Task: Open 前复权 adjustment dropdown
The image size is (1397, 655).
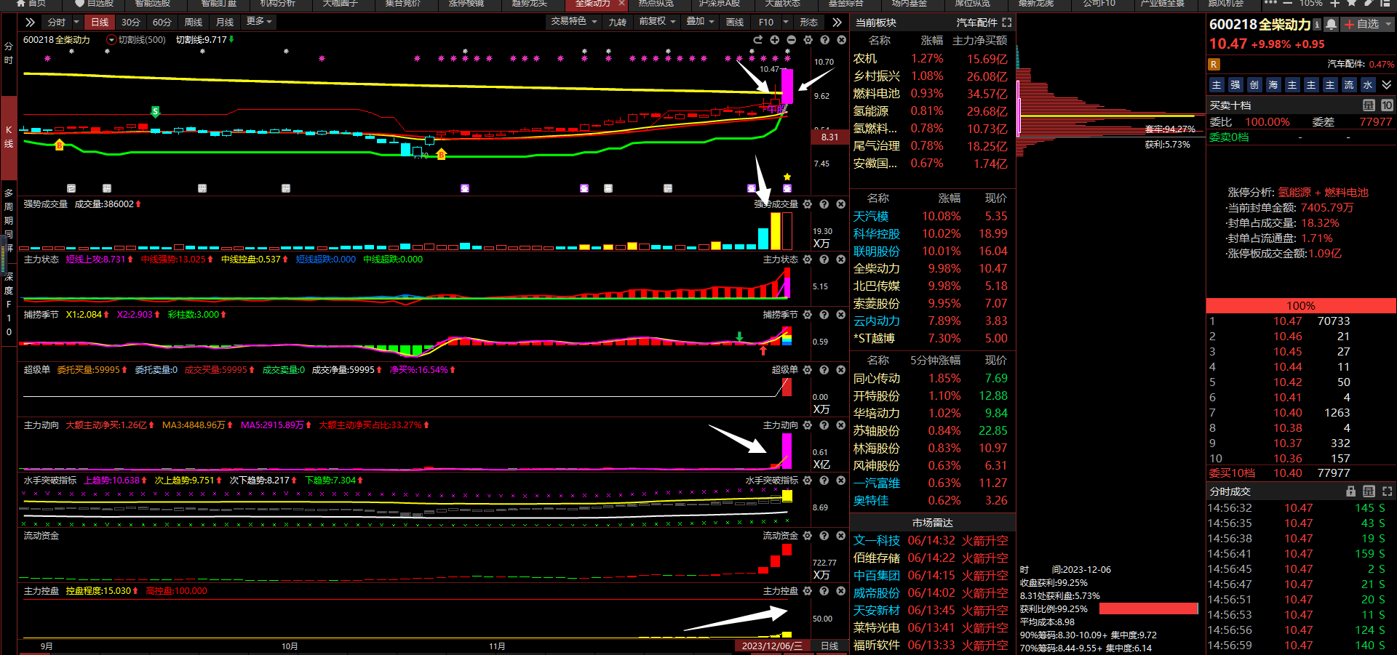Action: click(x=657, y=22)
